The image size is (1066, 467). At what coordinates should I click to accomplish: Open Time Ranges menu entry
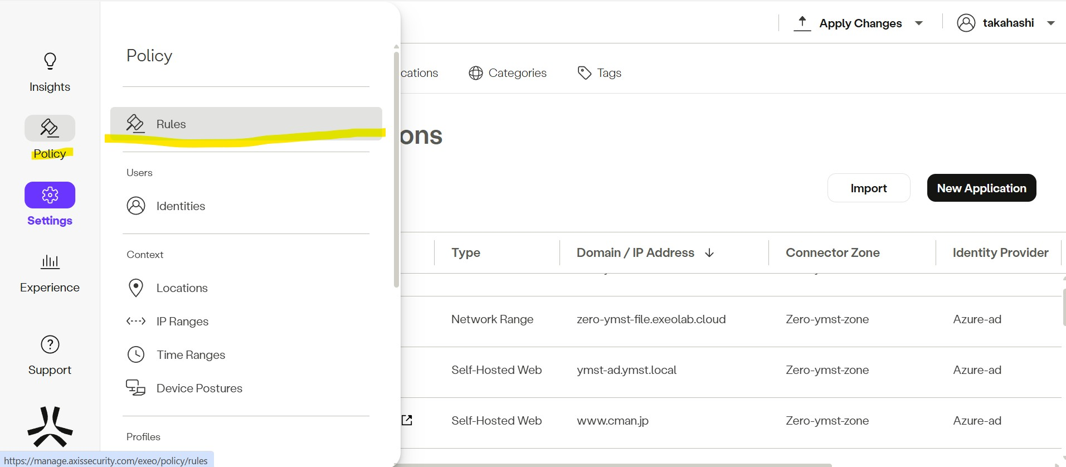[x=191, y=355]
